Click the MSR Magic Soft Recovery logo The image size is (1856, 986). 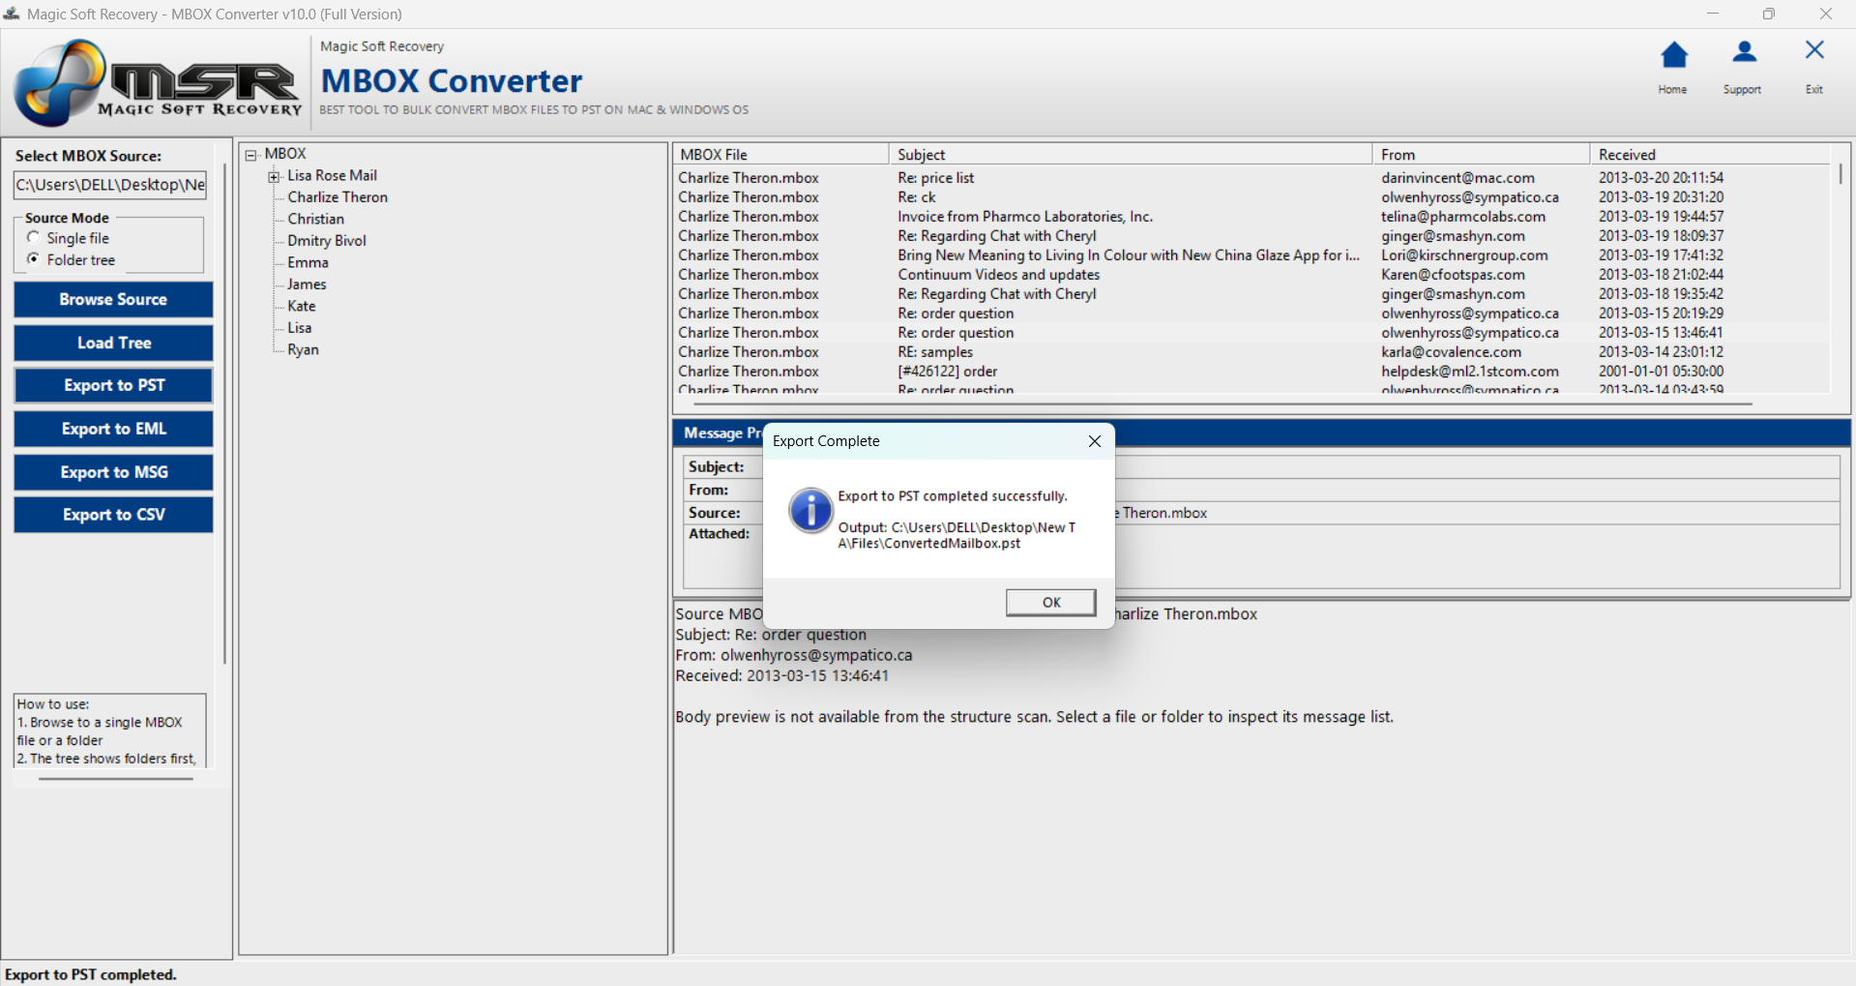[x=158, y=83]
